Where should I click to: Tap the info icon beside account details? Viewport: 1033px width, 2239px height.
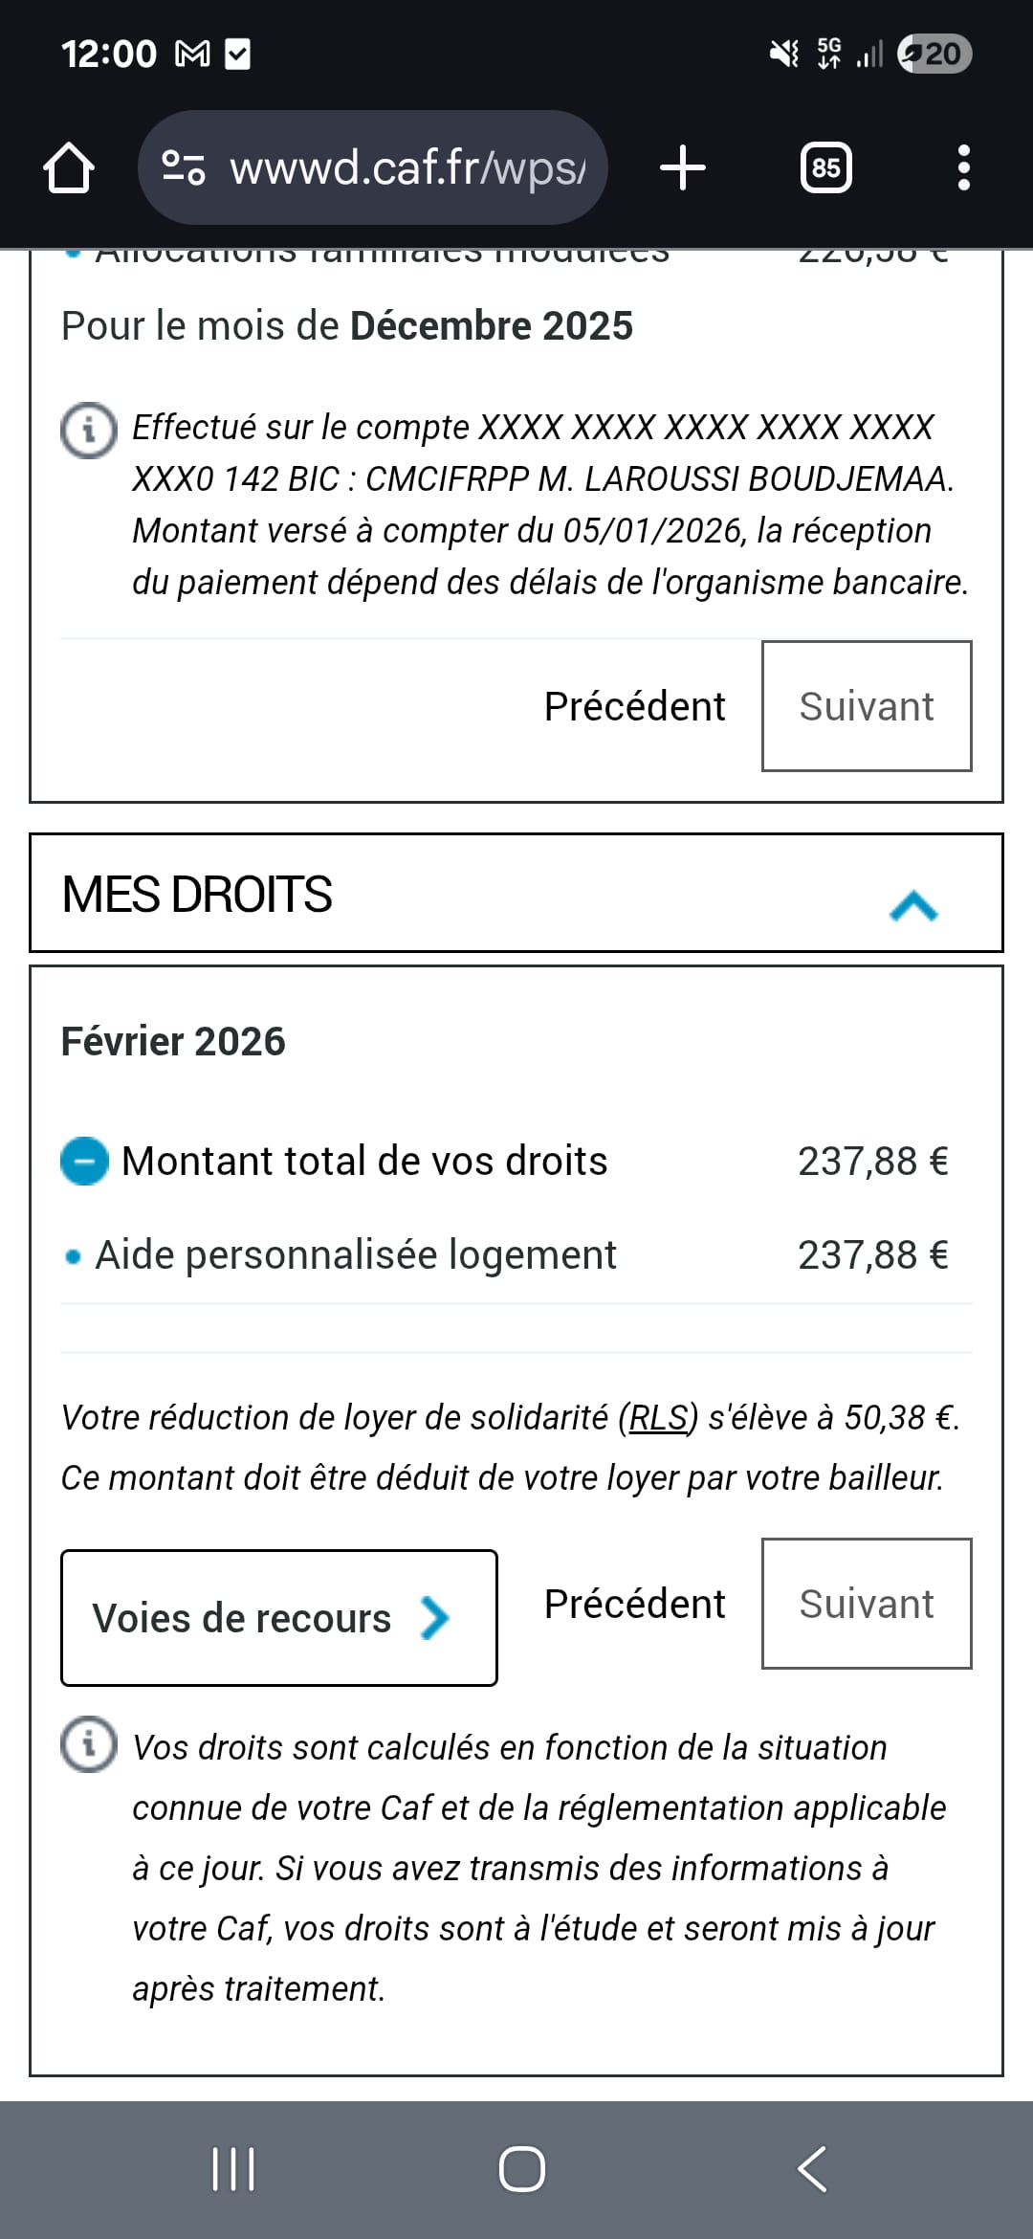pos(89,430)
